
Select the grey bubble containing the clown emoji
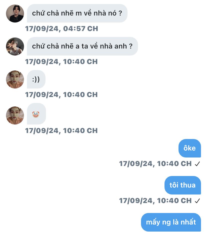pyautogui.click(x=36, y=114)
